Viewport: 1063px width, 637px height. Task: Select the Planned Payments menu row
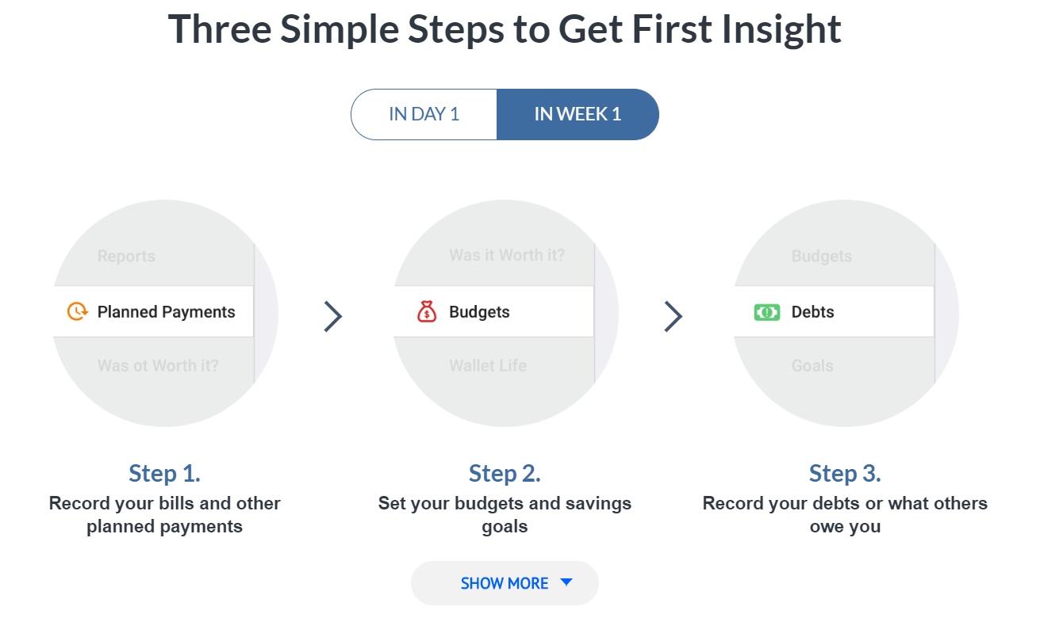point(153,311)
